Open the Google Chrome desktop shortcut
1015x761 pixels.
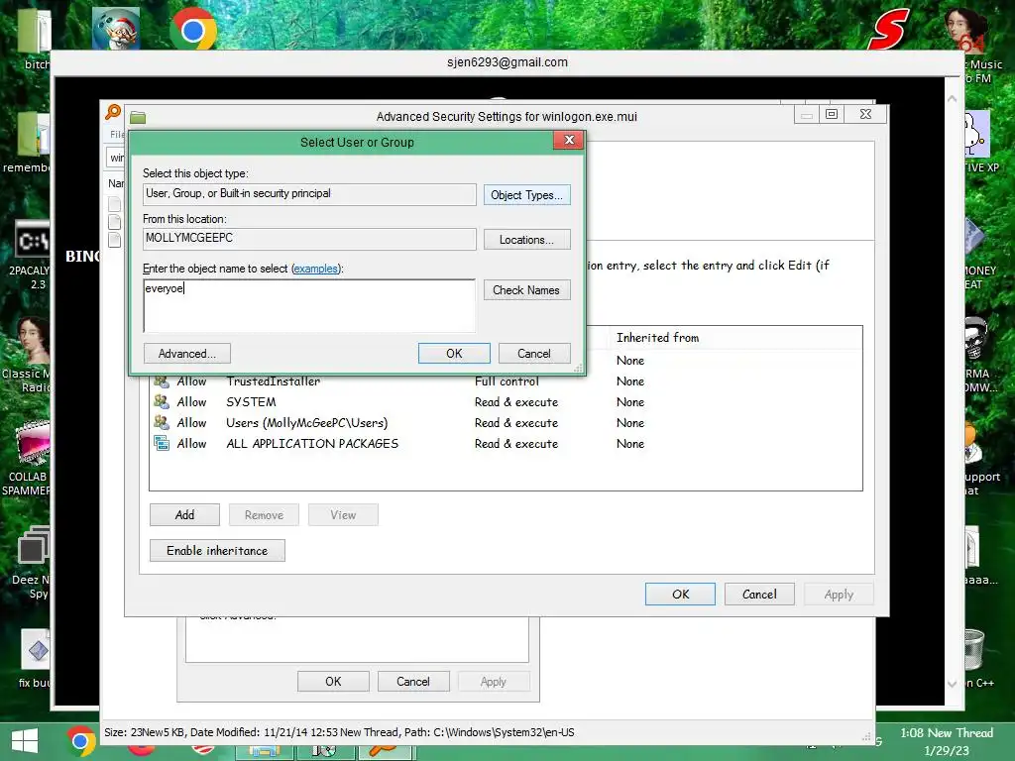193,29
